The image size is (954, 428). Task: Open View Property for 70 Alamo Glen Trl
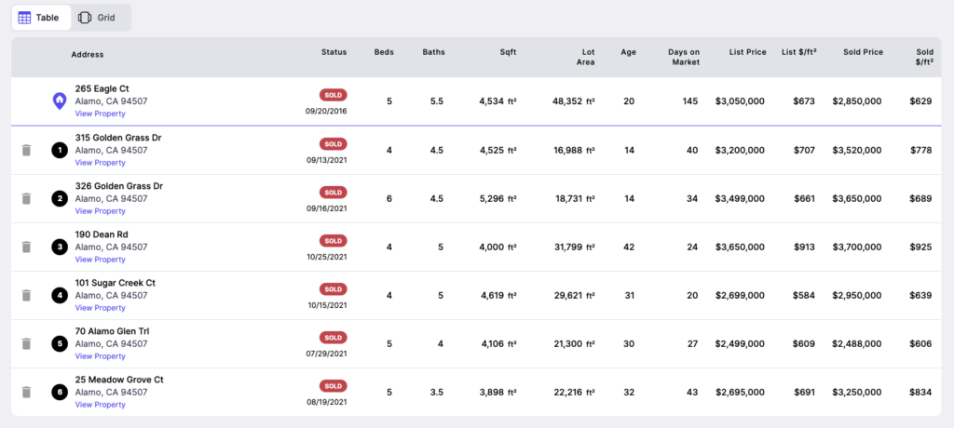tap(101, 356)
